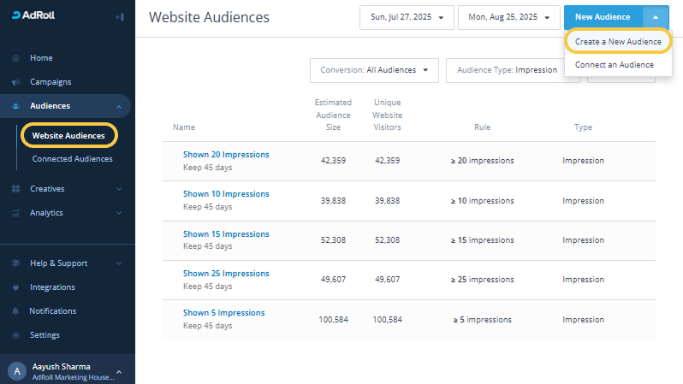Click the Campaigns megaphone icon

(x=16, y=82)
